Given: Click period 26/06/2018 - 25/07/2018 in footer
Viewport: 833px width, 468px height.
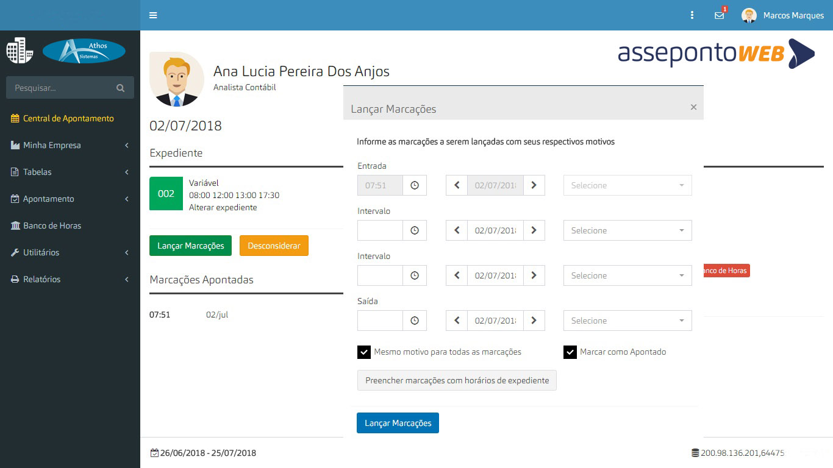Looking at the screenshot, I should tap(203, 453).
